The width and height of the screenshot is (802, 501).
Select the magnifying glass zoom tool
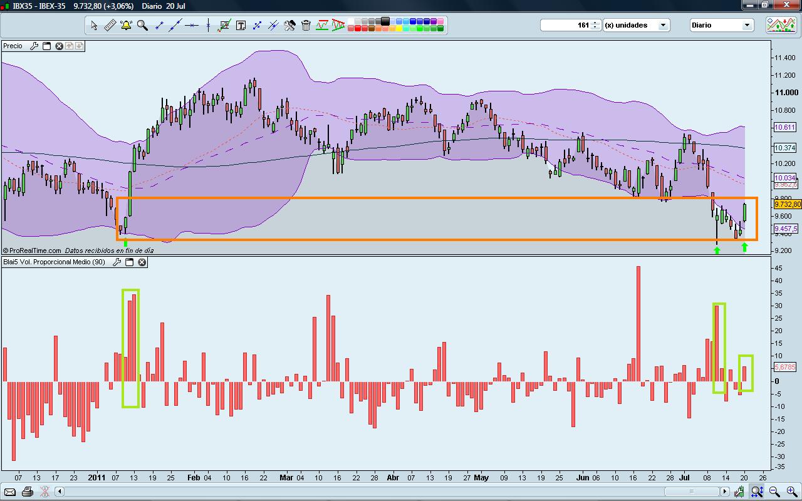coord(142,25)
